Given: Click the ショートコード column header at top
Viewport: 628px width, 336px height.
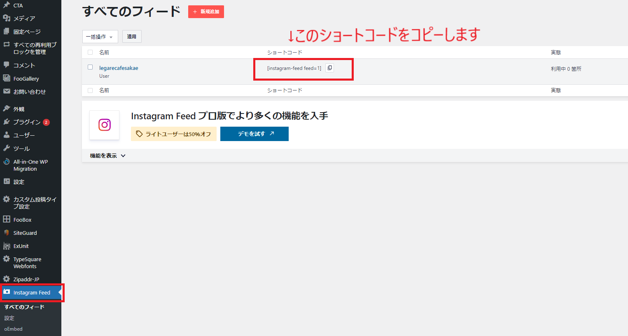Looking at the screenshot, I should click(285, 52).
